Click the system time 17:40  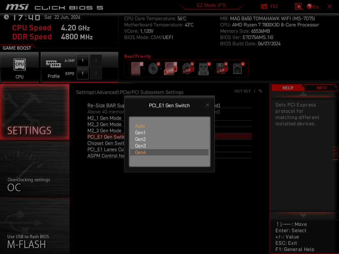pos(26,17)
